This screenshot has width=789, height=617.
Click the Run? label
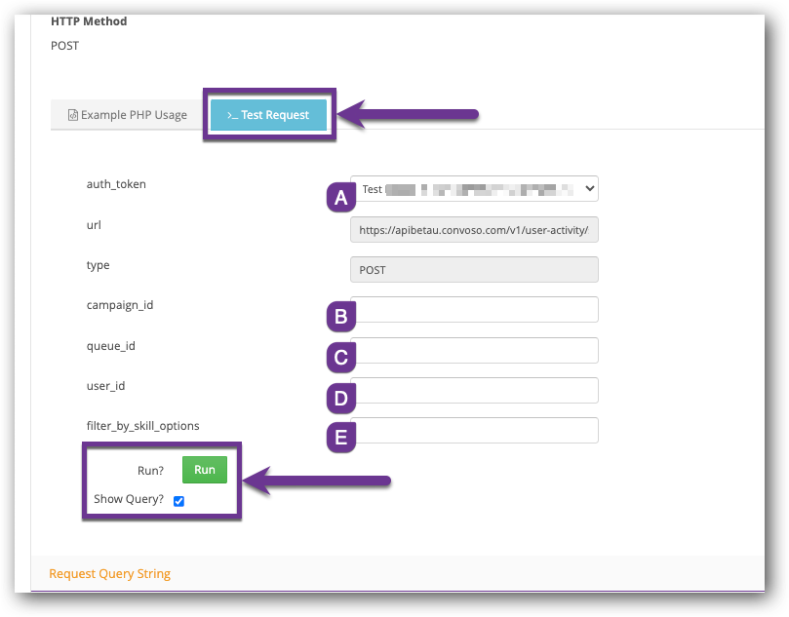(150, 471)
